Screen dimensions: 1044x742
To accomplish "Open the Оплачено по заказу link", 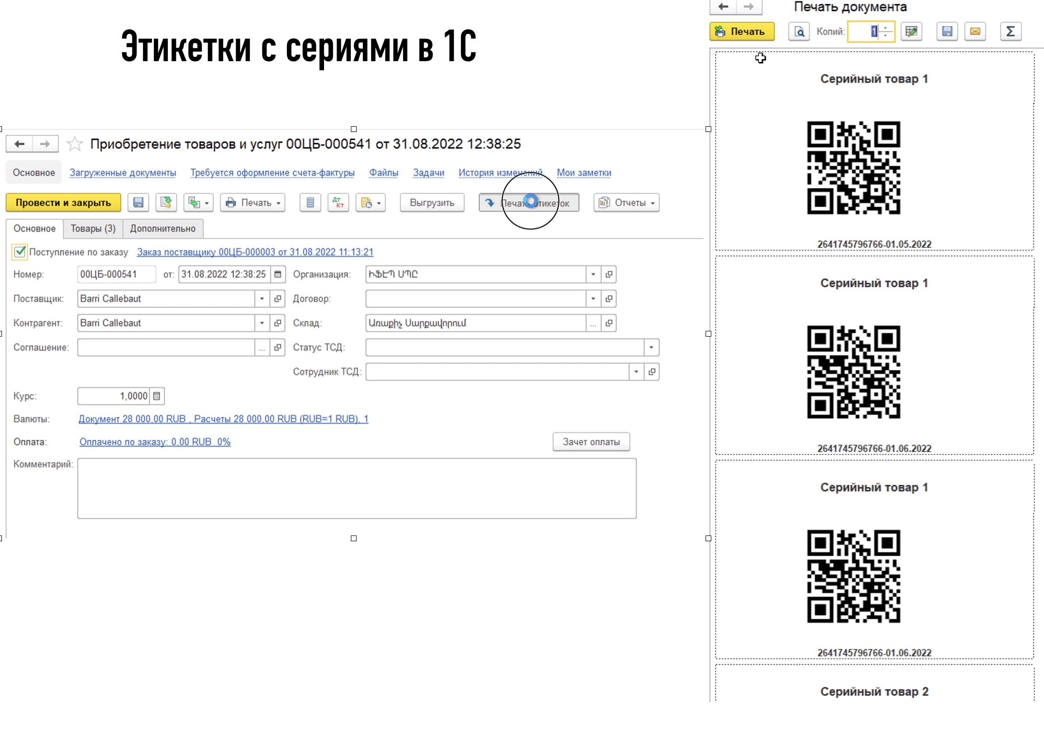I will point(155,442).
